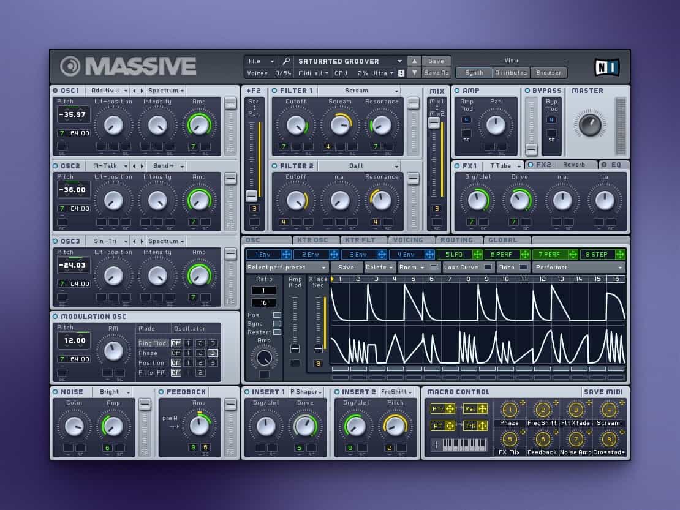
Task: Click the KTr macro crosshair handle
Action: (x=449, y=409)
